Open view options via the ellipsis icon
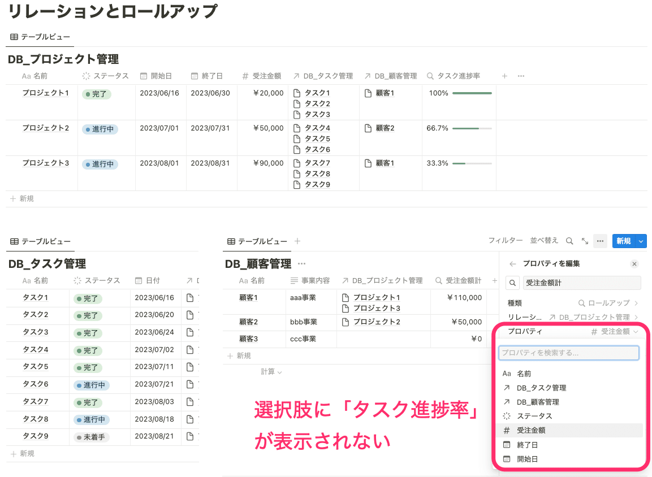Viewport: 652px width, 477px height. click(599, 241)
